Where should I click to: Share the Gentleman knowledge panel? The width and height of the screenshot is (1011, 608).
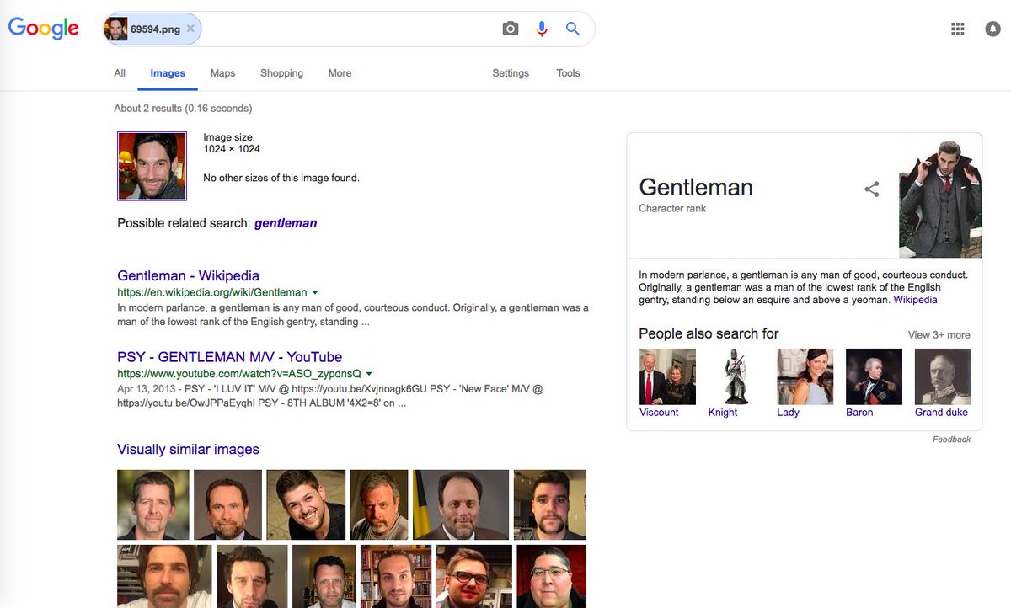872,189
